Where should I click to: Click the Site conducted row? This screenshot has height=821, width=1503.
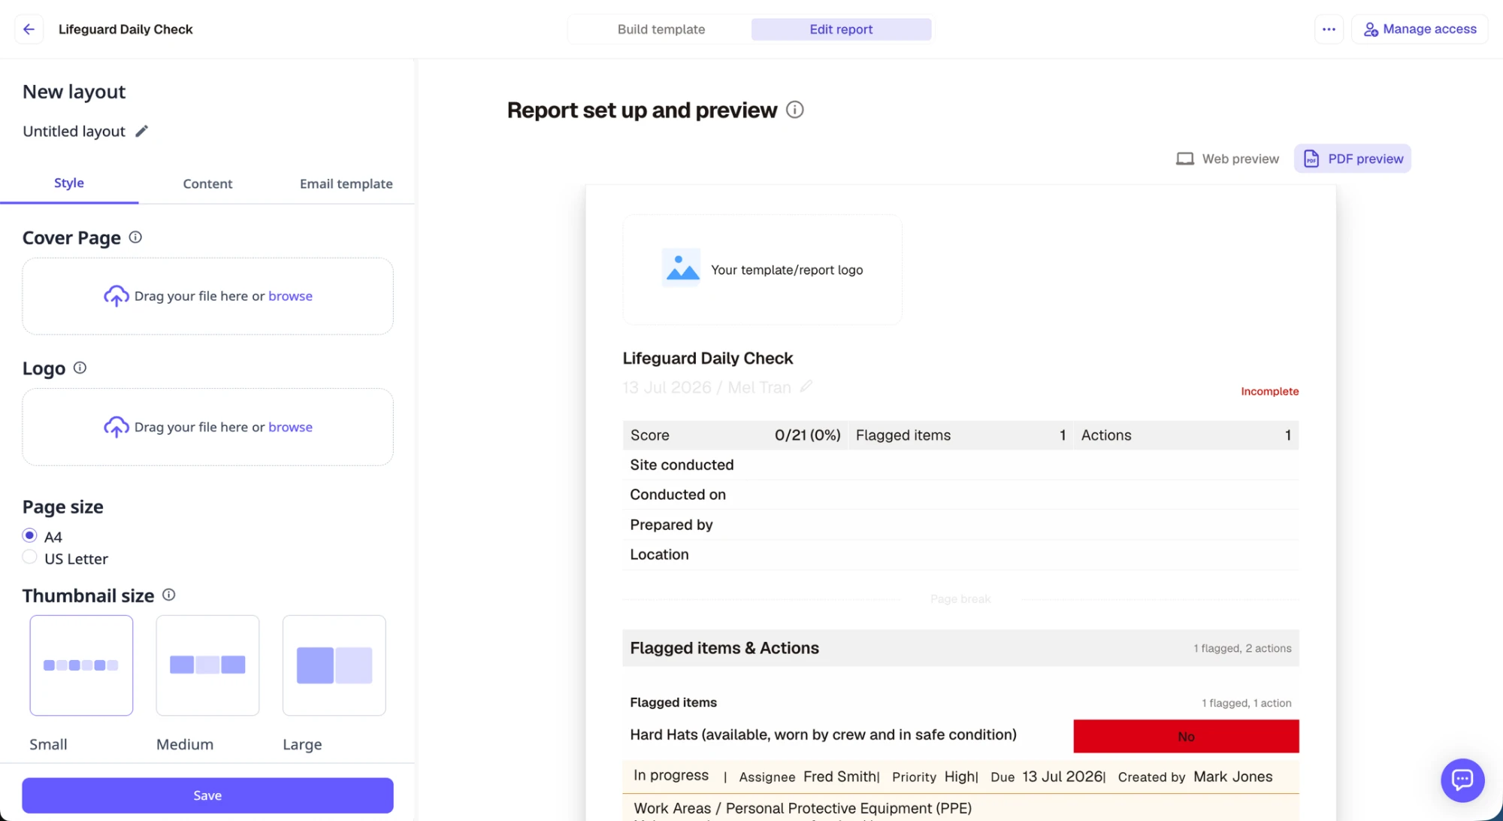[x=960, y=465]
